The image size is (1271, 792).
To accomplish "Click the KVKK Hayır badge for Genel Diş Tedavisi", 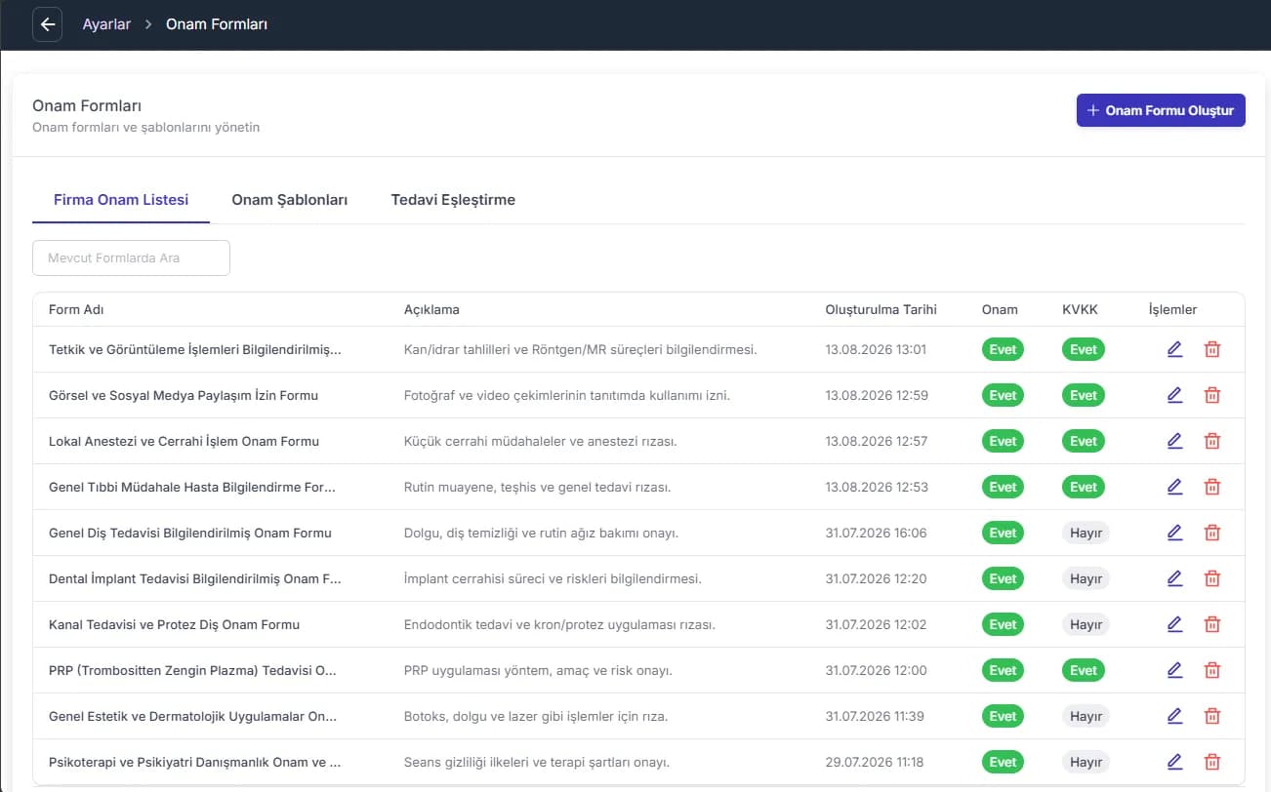I will click(1086, 533).
